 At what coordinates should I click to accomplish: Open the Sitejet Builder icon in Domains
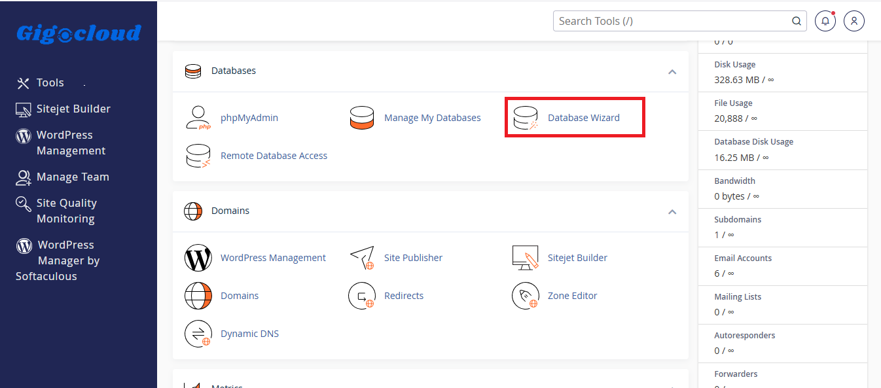point(526,258)
